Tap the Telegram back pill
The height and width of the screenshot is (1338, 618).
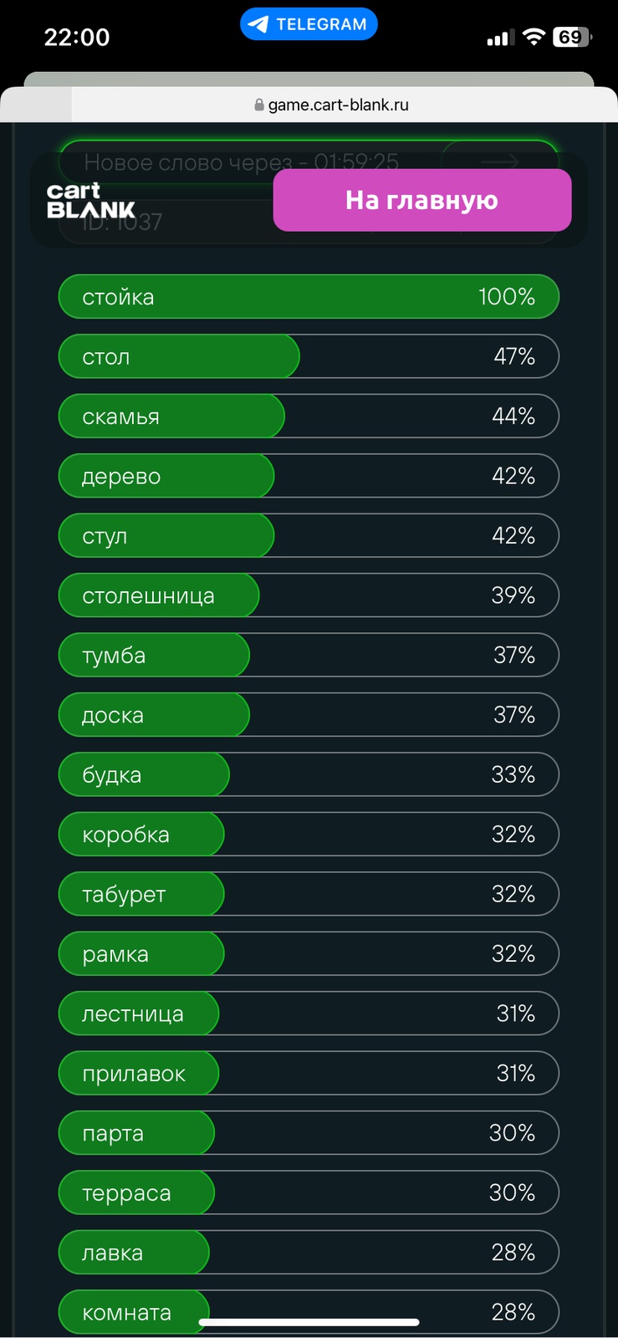click(309, 24)
